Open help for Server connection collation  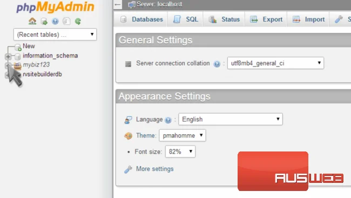click(x=217, y=64)
